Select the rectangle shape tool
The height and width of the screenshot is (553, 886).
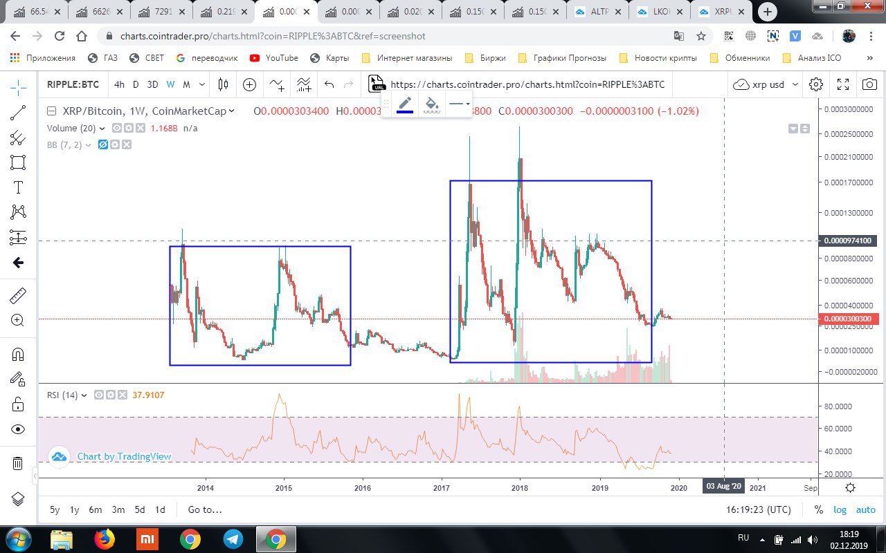coord(18,162)
